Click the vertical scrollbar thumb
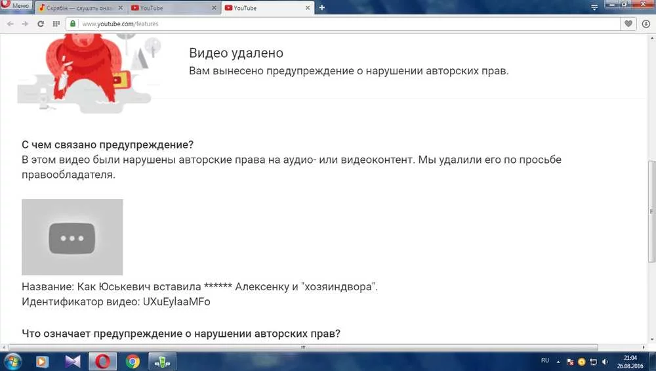 [652, 211]
